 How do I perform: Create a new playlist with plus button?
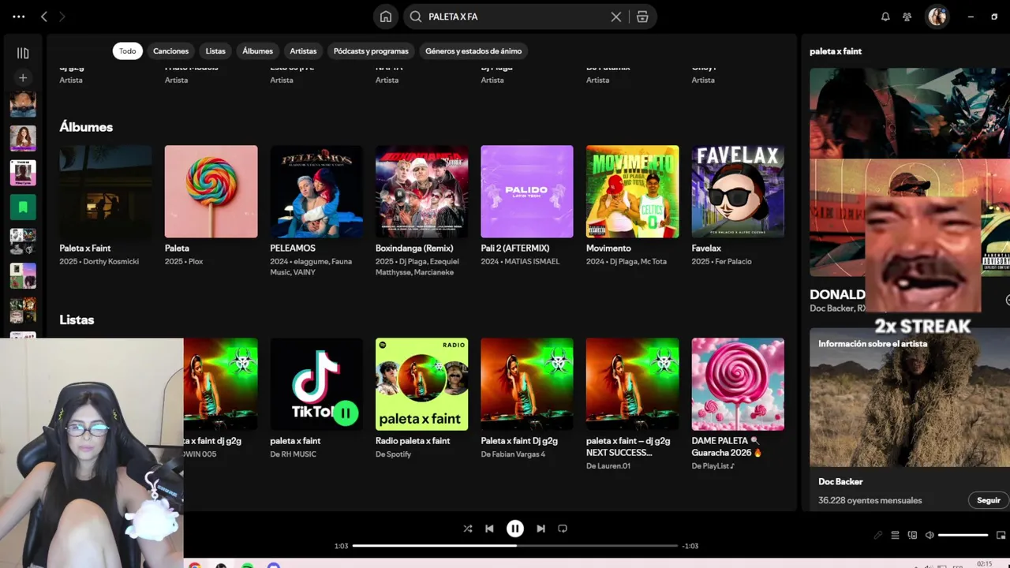(23, 77)
